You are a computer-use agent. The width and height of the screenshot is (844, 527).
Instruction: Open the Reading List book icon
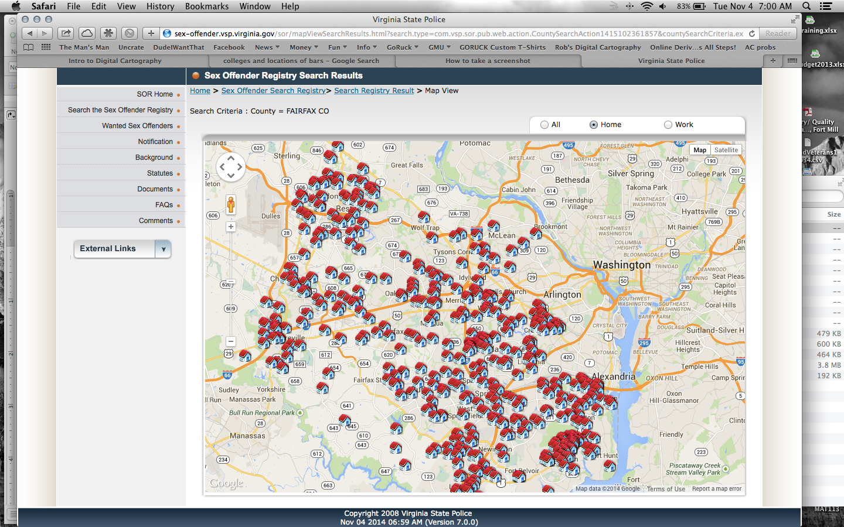[28, 47]
